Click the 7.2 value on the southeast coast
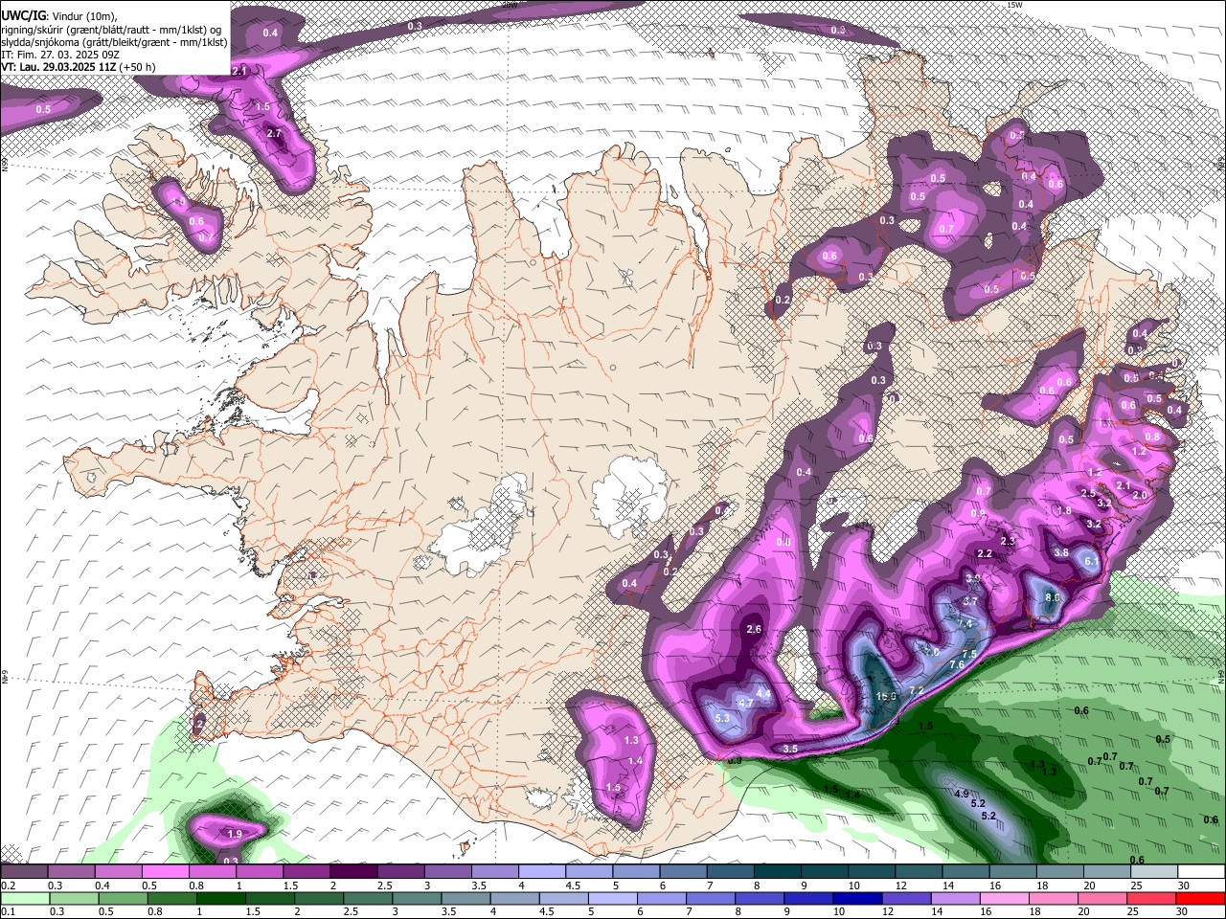 coord(917,690)
